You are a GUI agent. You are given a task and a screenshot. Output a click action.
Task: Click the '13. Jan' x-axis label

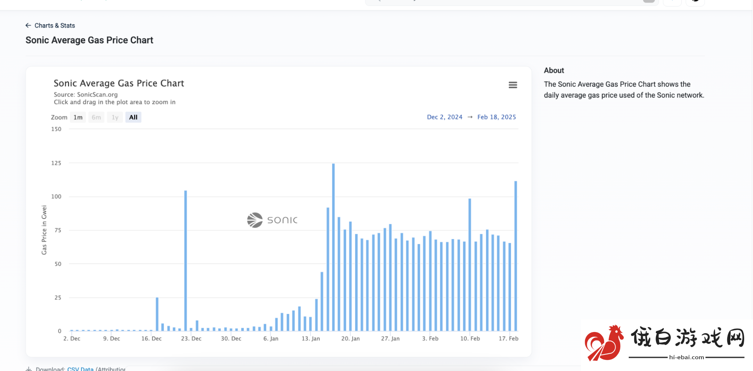click(x=311, y=339)
